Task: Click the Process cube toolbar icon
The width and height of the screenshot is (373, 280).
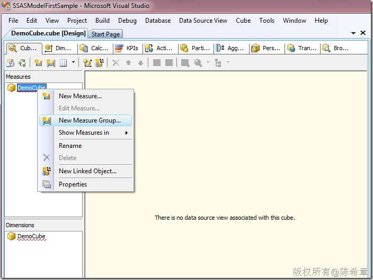Action: pyautogui.click(x=10, y=63)
